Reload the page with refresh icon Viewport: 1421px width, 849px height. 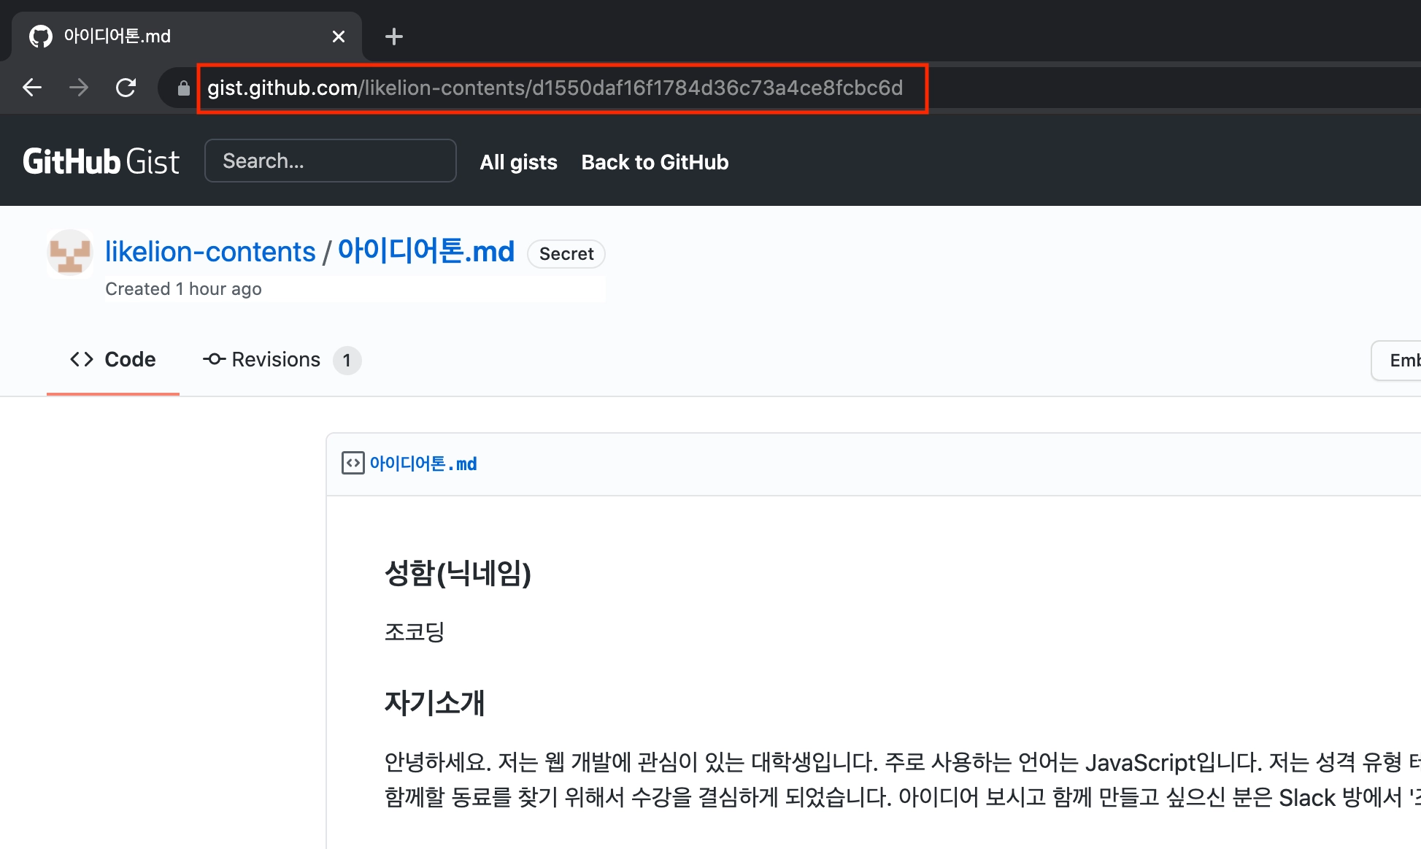tap(126, 88)
